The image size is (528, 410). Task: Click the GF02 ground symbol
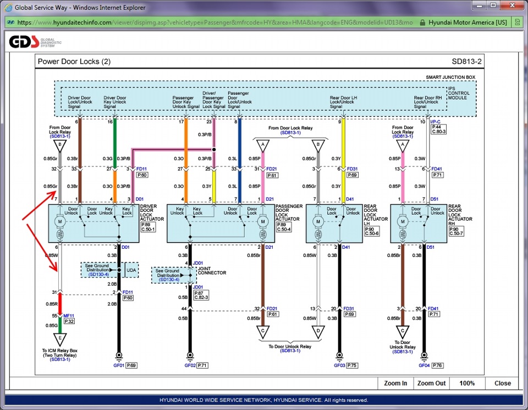tap(190, 356)
